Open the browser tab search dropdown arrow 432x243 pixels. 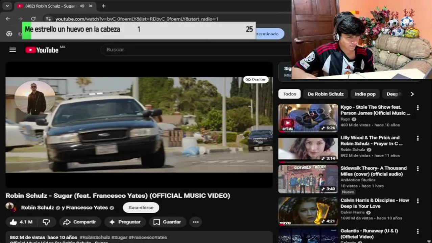click(7, 6)
